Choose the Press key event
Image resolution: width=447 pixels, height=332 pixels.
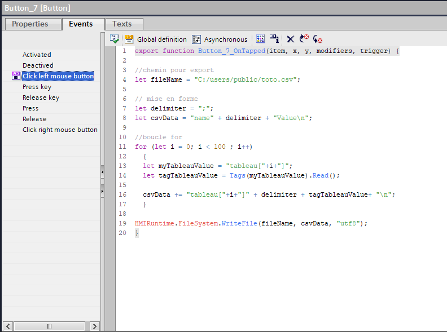(37, 87)
